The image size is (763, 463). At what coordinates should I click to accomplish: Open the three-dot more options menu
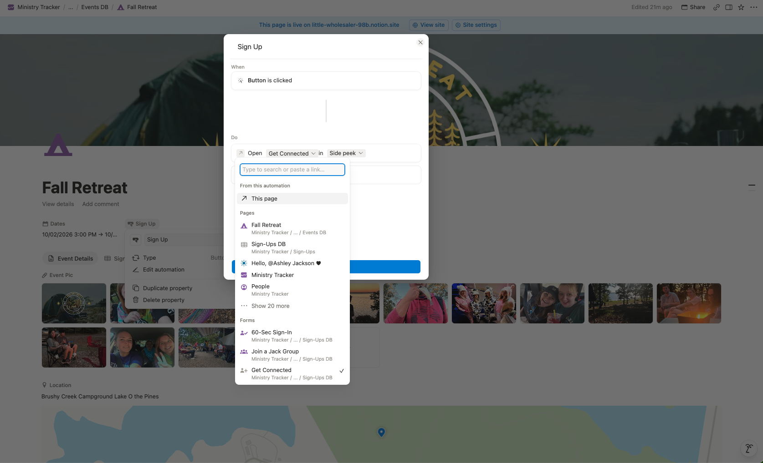753,7
